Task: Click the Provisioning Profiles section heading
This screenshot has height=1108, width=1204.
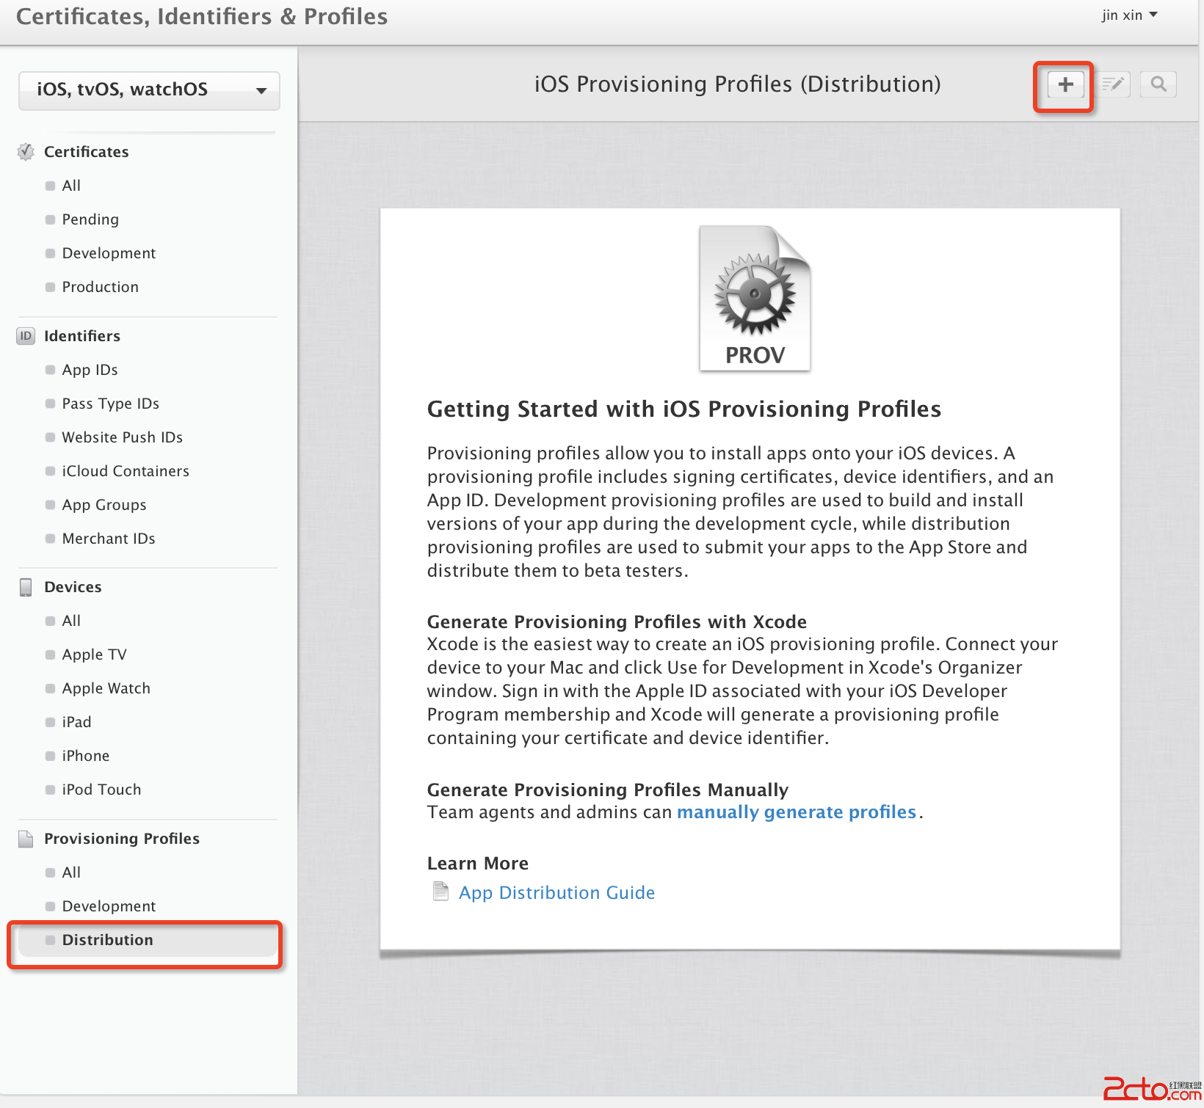Action: pyautogui.click(x=122, y=839)
